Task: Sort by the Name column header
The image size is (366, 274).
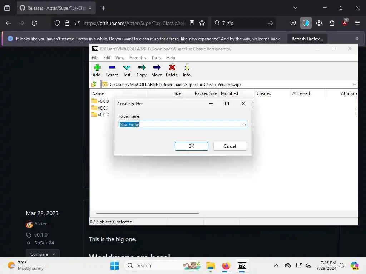Action: pos(119,93)
